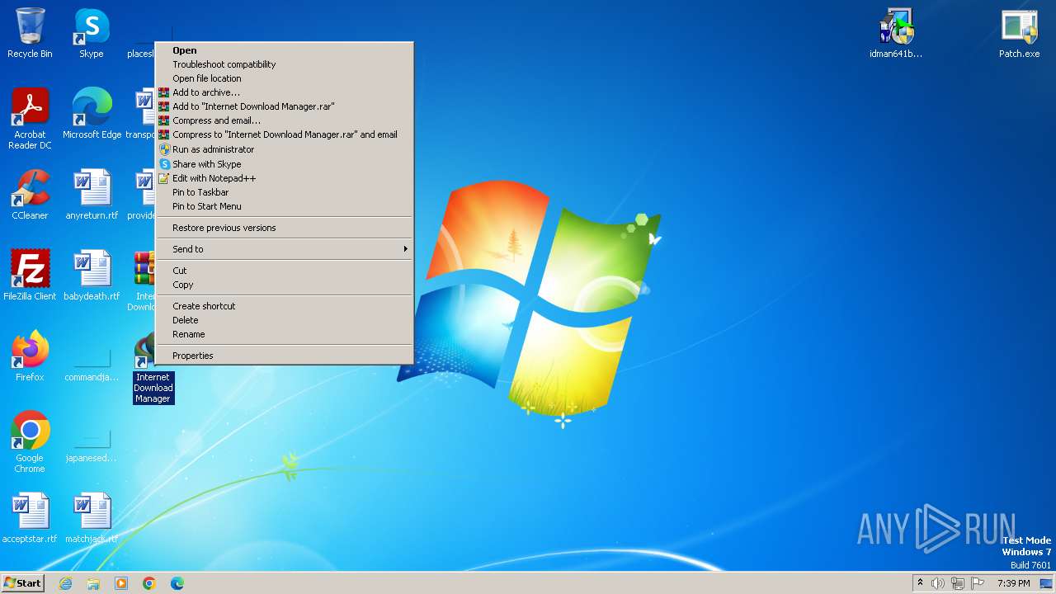Select acceptstar.rtf document icon
1056x594 pixels.
(x=30, y=517)
